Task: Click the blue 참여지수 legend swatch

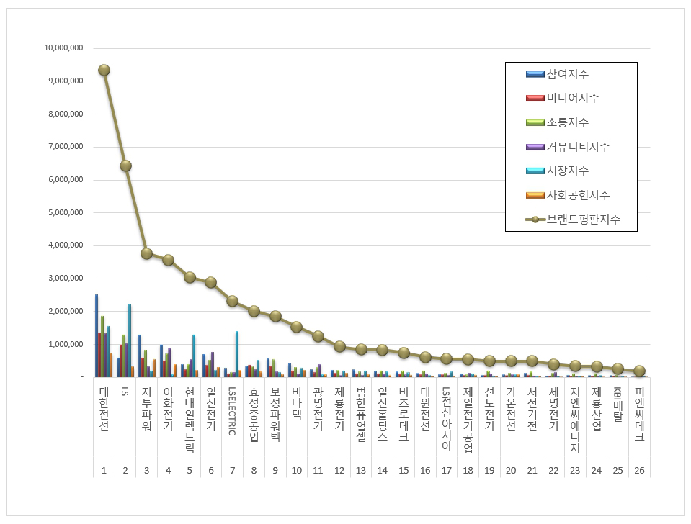Action: (x=534, y=74)
